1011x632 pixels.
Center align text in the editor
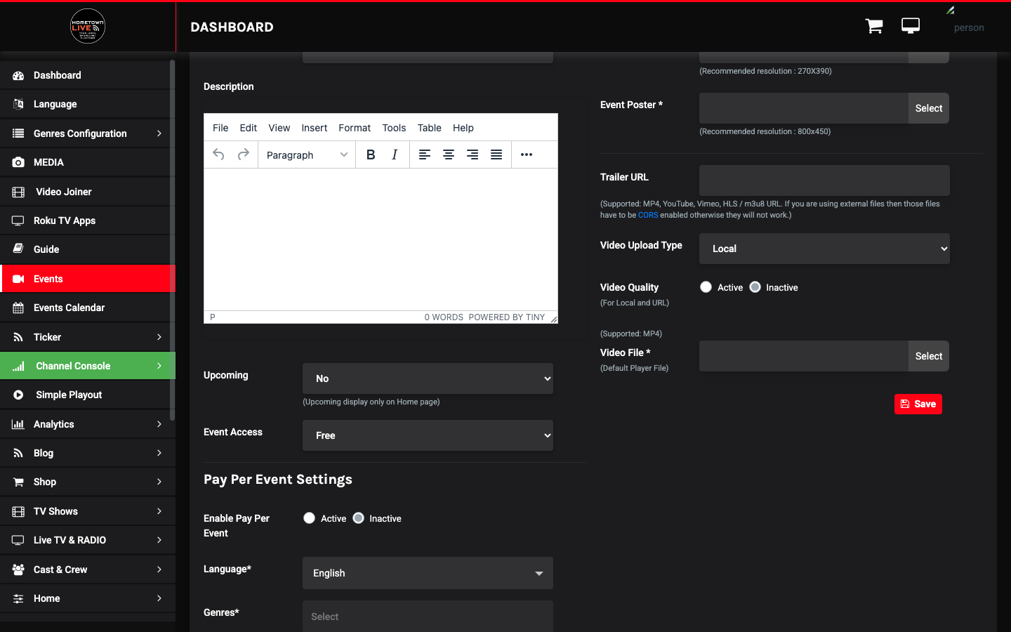point(449,154)
